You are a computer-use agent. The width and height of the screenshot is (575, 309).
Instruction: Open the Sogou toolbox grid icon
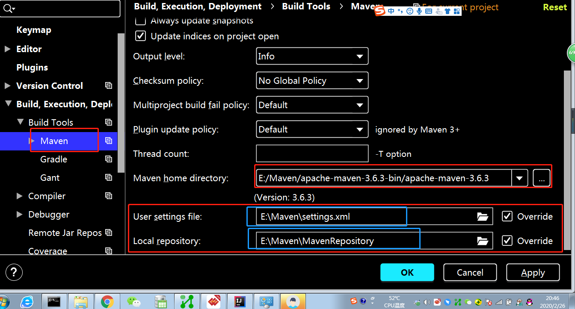coord(456,11)
